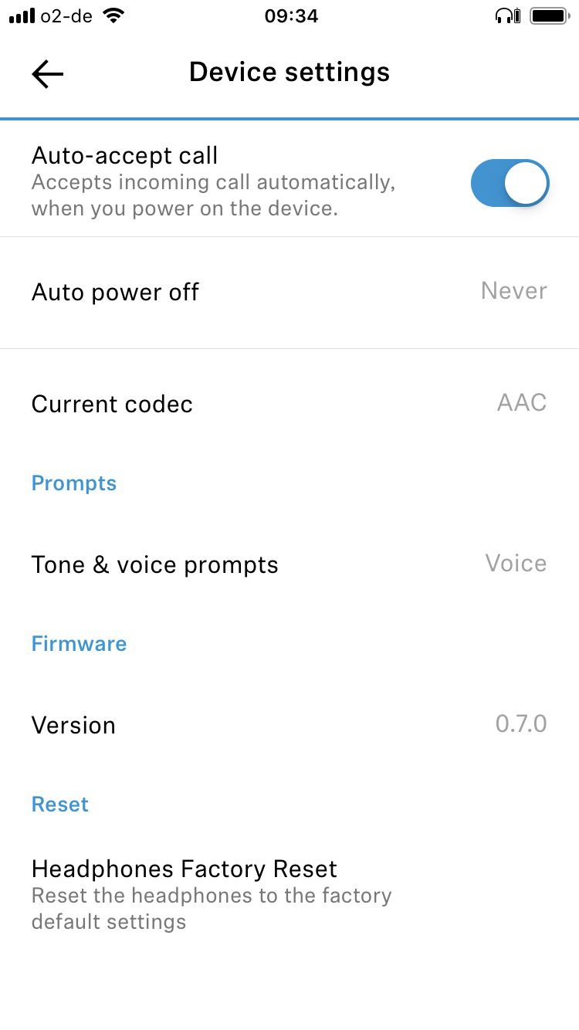Screen dimensions: 579x1030
Task: Select the Current codec row
Action: coord(112,404)
